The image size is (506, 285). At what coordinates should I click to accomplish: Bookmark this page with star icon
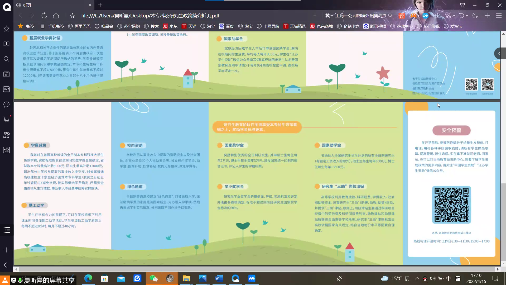coord(72,16)
